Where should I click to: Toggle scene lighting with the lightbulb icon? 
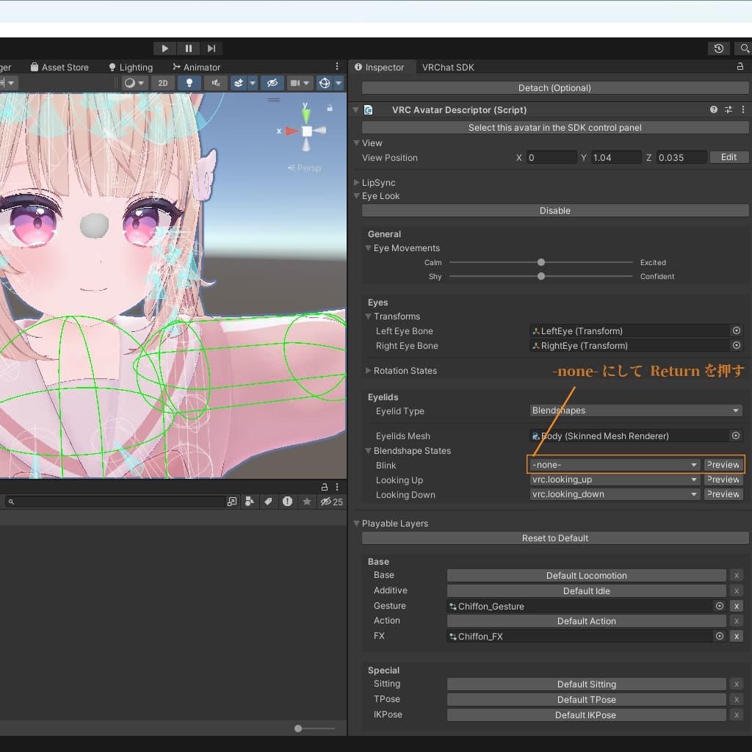point(189,83)
